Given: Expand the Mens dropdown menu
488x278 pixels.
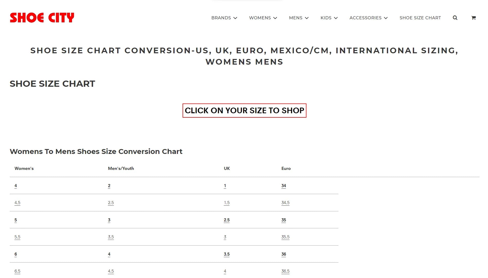Looking at the screenshot, I should (299, 18).
